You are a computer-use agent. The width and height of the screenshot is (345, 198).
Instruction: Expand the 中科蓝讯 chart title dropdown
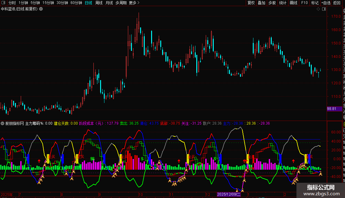tap(41, 9)
